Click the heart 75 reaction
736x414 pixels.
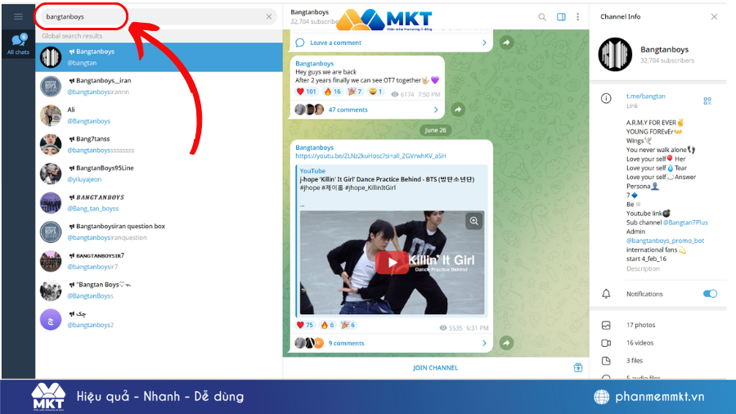pos(305,325)
